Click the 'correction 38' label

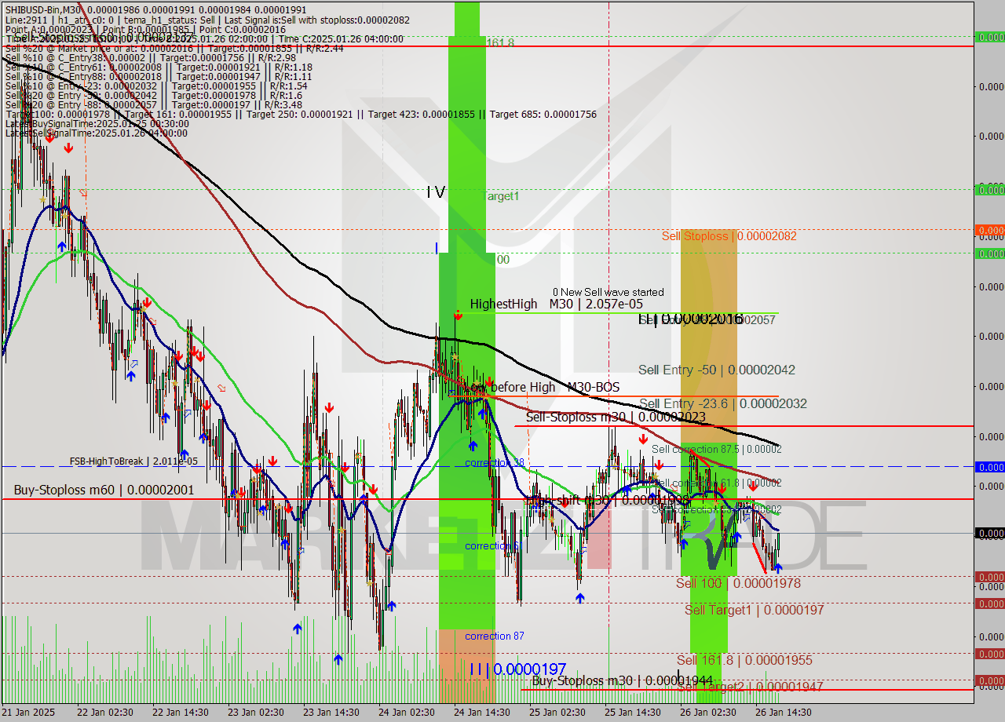495,463
